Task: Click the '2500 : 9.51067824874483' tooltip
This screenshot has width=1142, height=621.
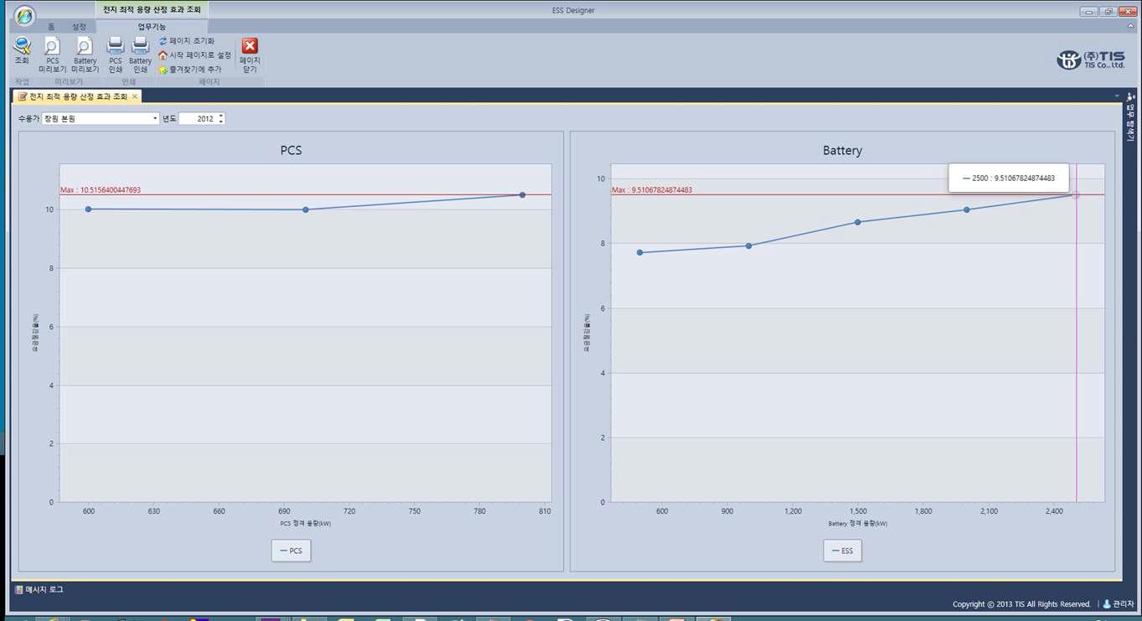Action: pyautogui.click(x=1009, y=178)
